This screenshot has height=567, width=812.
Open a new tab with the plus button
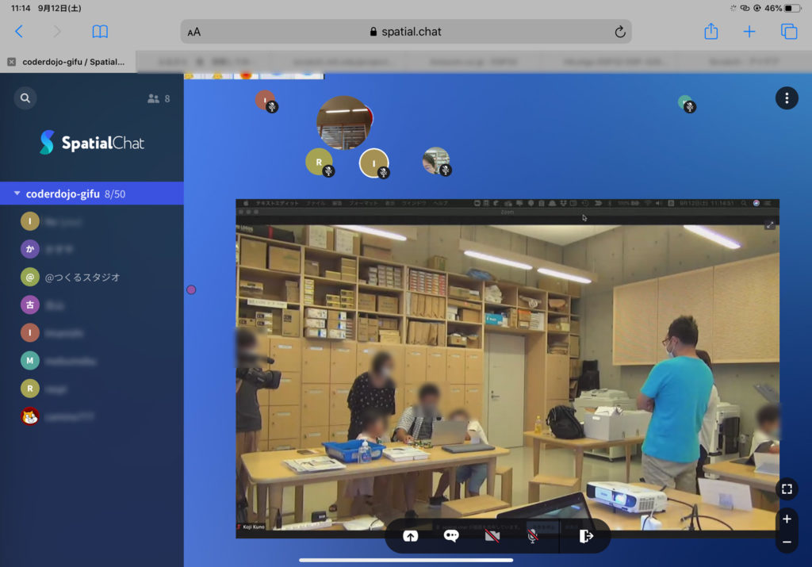[x=749, y=32]
